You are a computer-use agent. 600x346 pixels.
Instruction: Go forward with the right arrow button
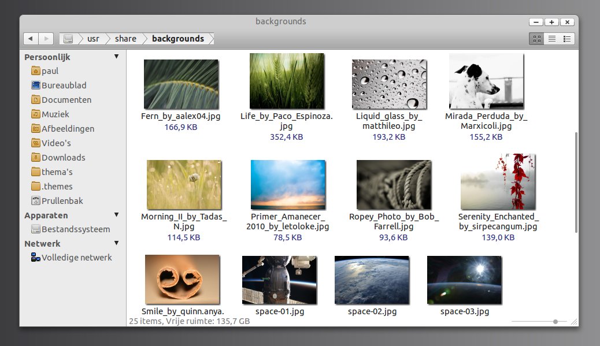point(46,39)
